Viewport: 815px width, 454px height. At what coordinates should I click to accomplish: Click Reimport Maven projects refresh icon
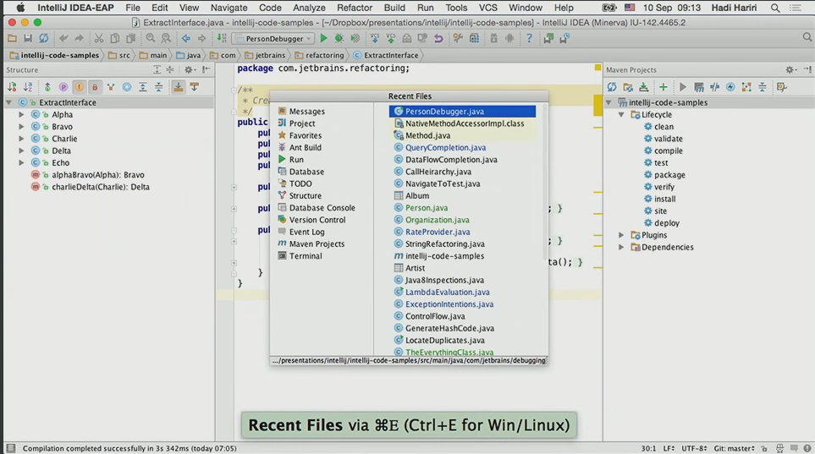(x=612, y=87)
